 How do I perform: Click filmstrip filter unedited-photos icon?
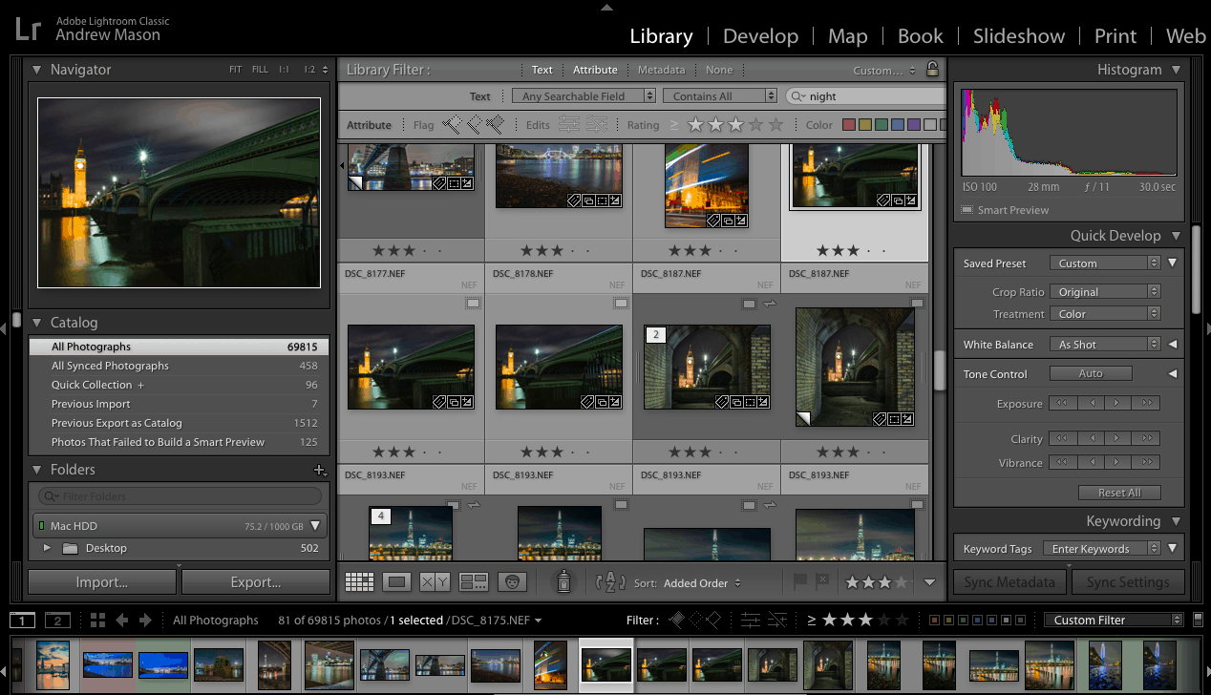coord(779,620)
